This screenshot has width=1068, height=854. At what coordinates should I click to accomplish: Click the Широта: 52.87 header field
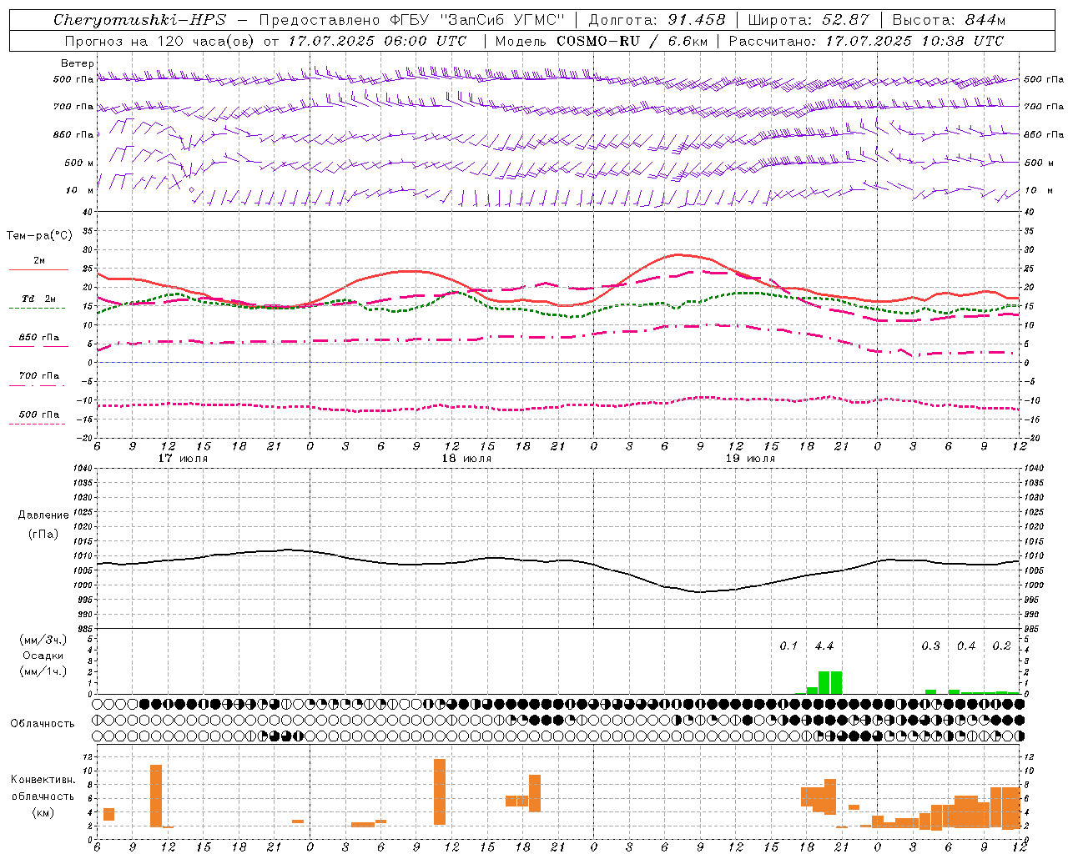pos(809,20)
